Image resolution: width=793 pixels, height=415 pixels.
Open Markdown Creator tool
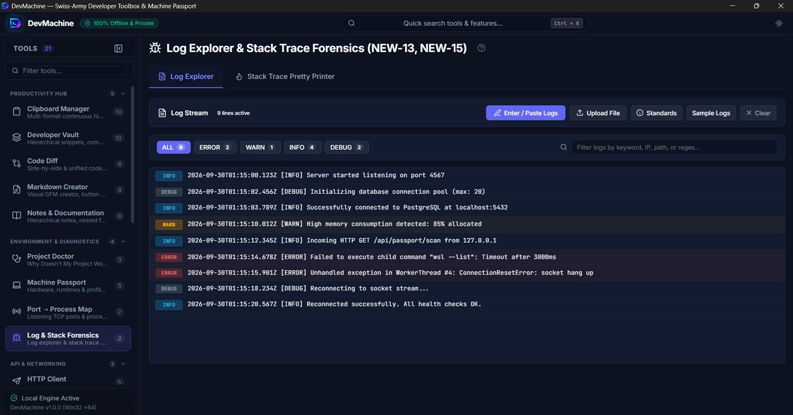68,190
